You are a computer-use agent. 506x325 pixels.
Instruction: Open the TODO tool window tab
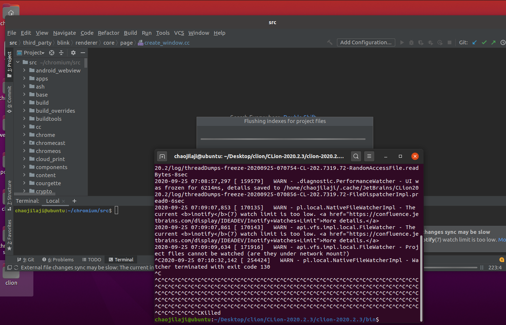coord(92,260)
